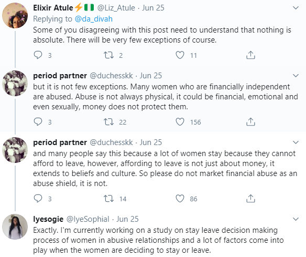The image size is (306, 257).
Task: Reply to the tweet with 156 likes
Action: click(38, 122)
